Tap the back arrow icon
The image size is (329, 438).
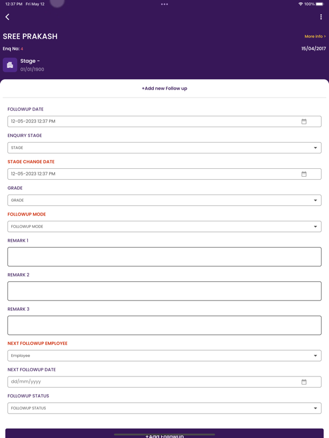coord(7,17)
